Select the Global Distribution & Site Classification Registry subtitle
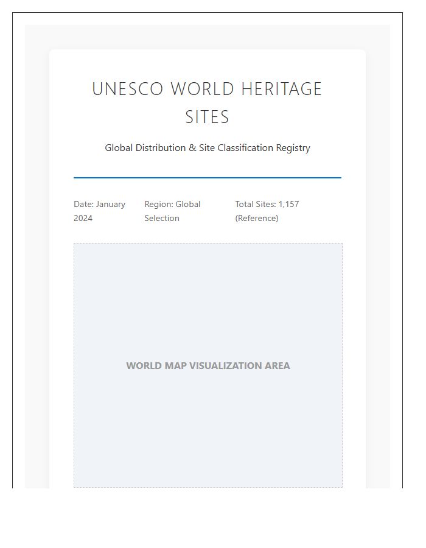Image resolution: width=426 pixels, height=548 pixels. [x=208, y=148]
